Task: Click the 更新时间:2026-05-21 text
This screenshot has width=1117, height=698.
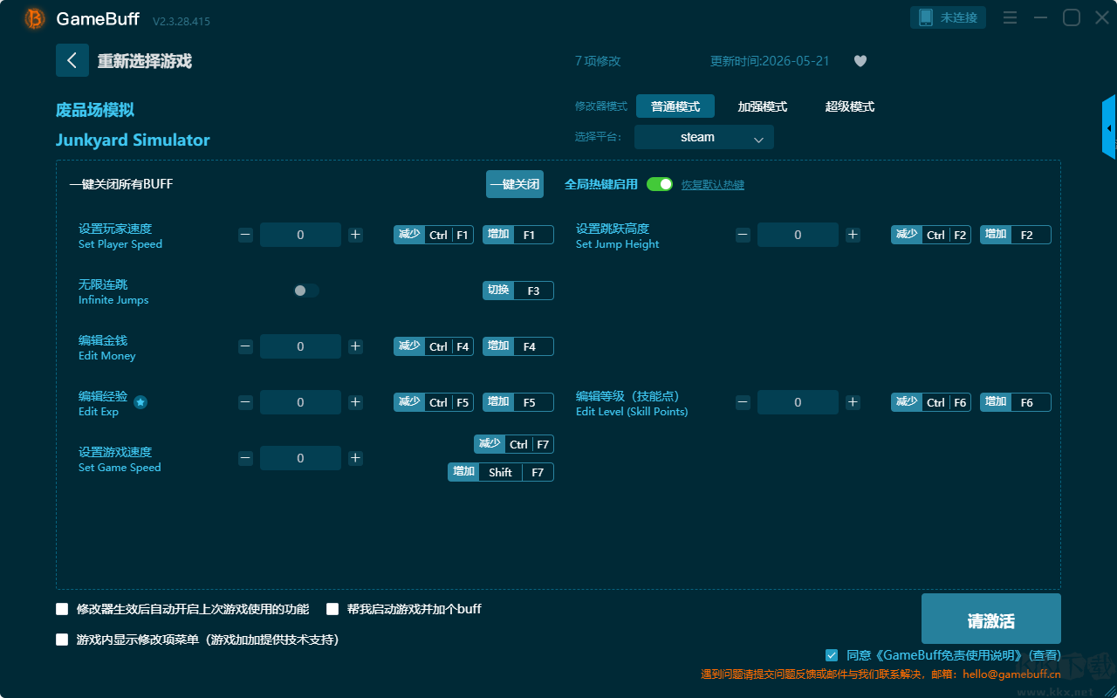Action: click(770, 61)
